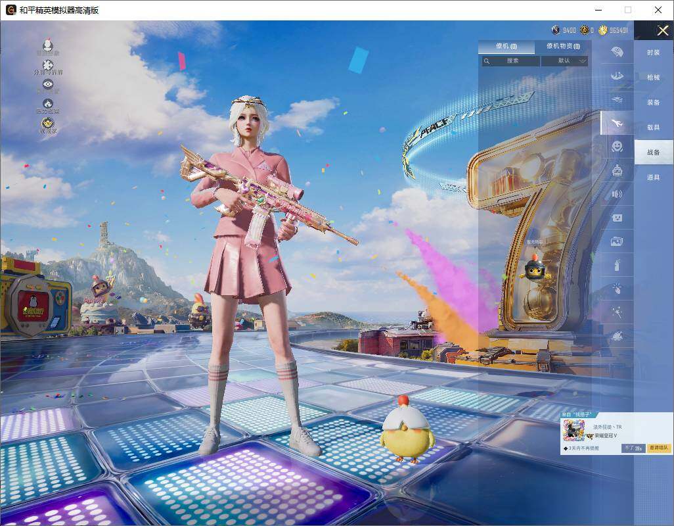Viewport: 674px width, 526px height.
Task: Click the flame power-record icon
Action: click(x=48, y=104)
